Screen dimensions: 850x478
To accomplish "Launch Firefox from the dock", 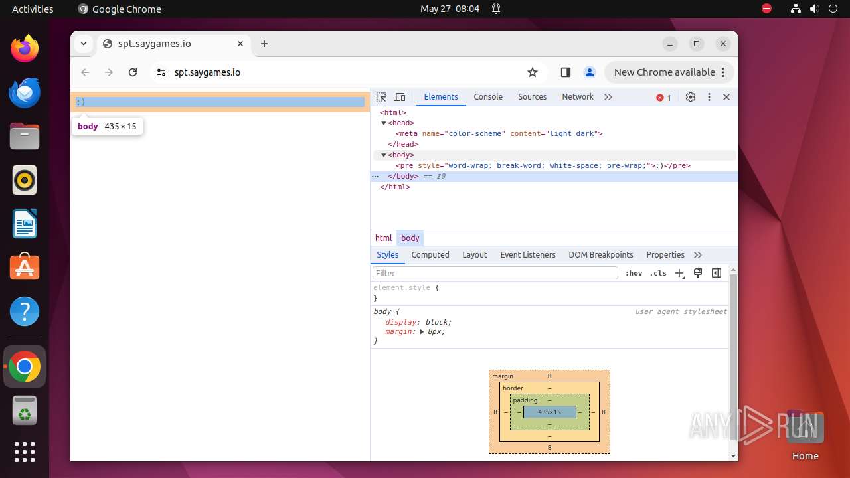I will (x=25, y=49).
